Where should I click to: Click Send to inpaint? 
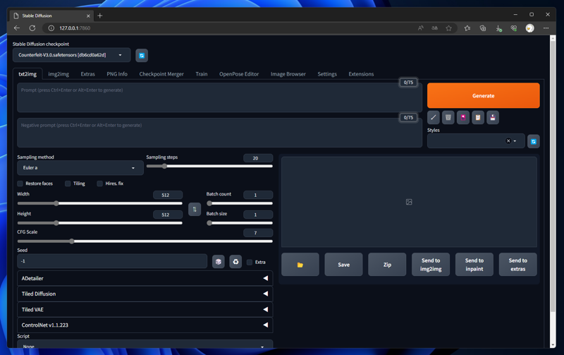click(474, 265)
